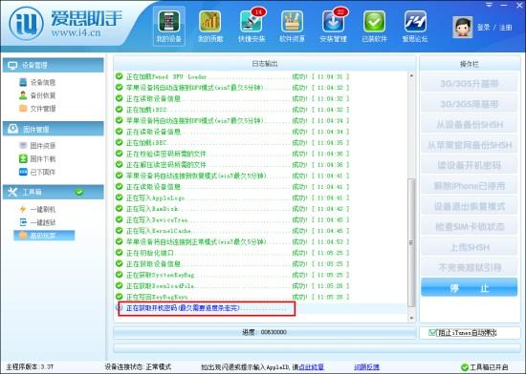Select 固件下载 in the sidebar
526x374 pixels.
pos(37,159)
